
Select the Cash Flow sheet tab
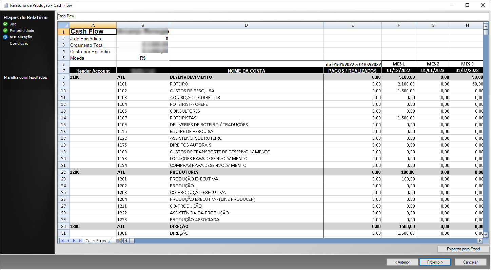[96, 240]
